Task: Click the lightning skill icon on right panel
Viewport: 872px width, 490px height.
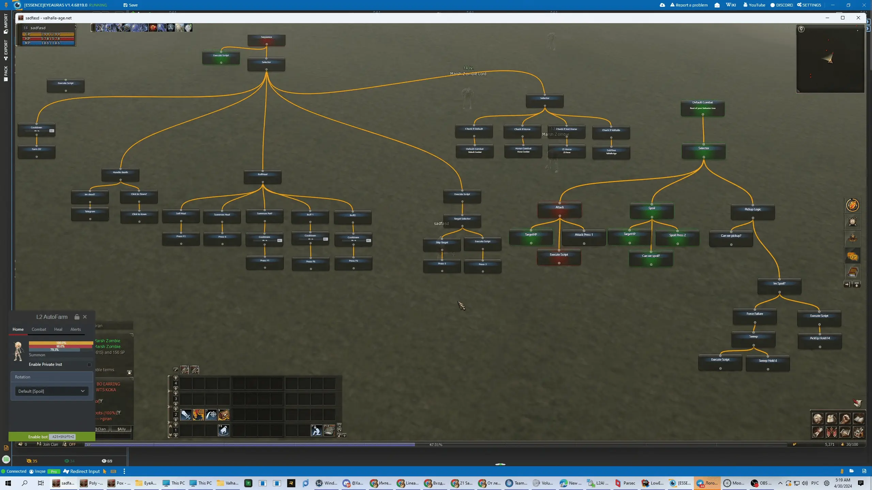Action: pos(853,205)
